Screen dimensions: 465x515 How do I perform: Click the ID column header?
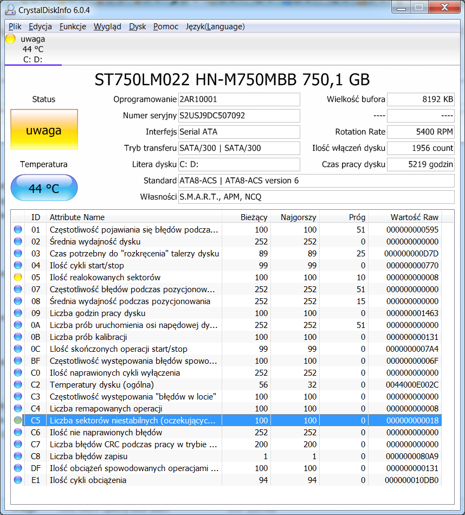click(35, 217)
